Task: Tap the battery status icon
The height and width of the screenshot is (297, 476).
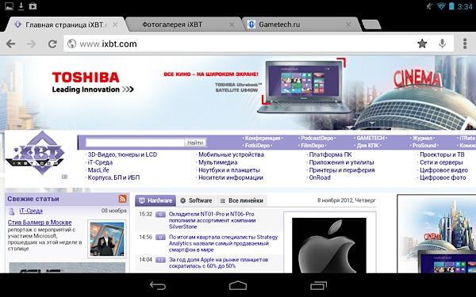Action: 451,6
